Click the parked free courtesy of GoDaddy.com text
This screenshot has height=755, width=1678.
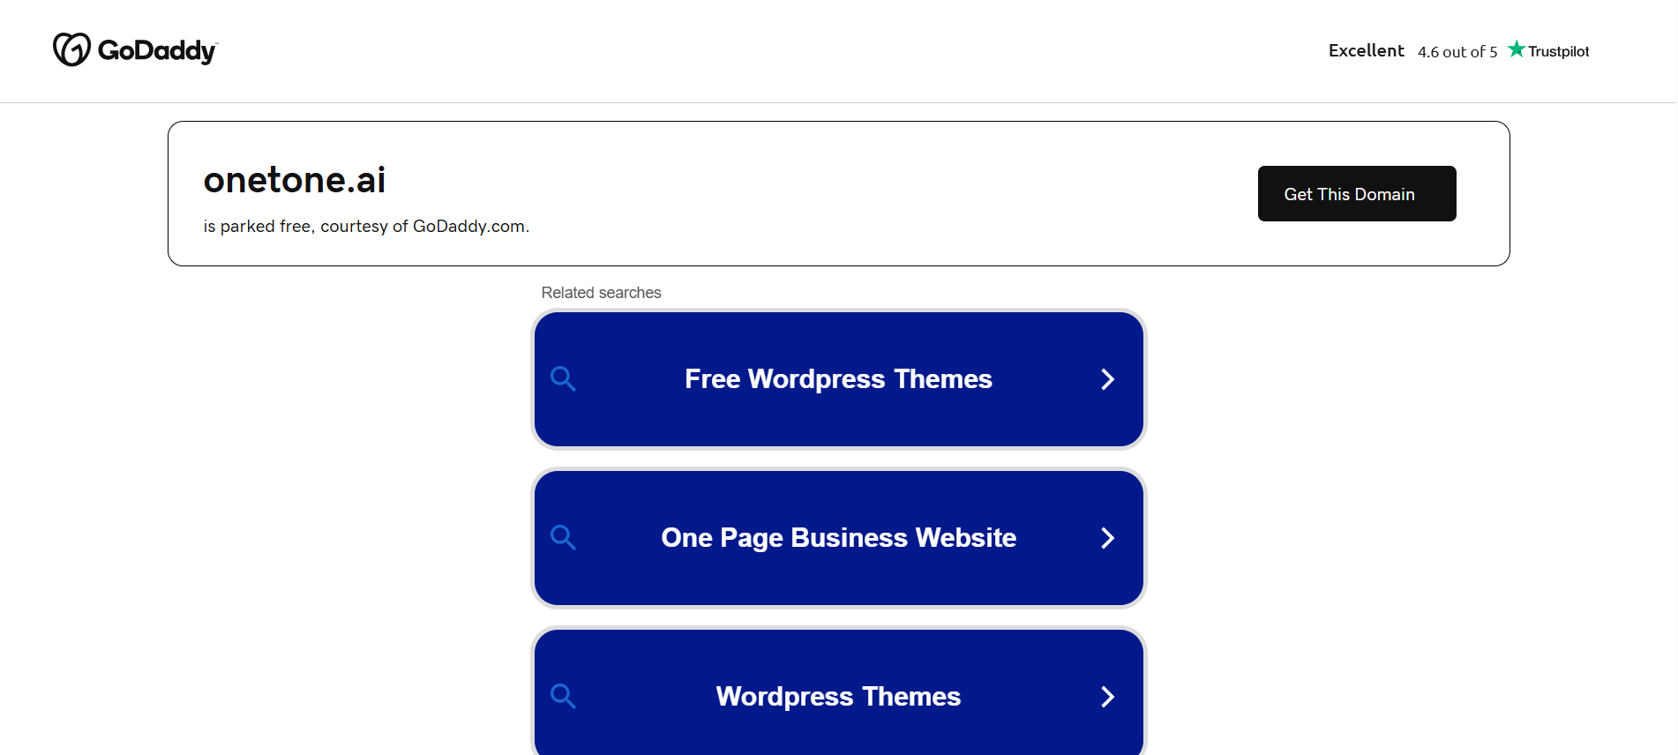tap(366, 227)
